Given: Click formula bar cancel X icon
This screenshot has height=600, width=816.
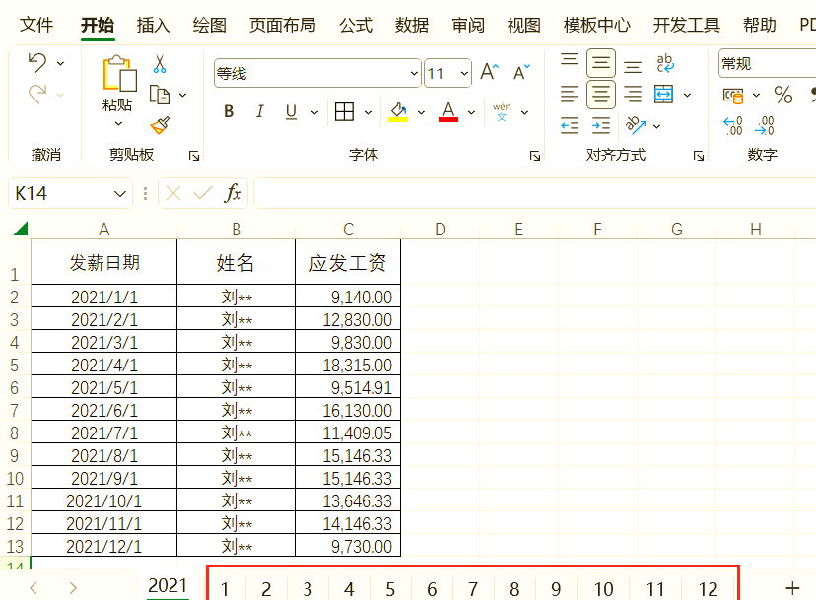Looking at the screenshot, I should point(173,193).
